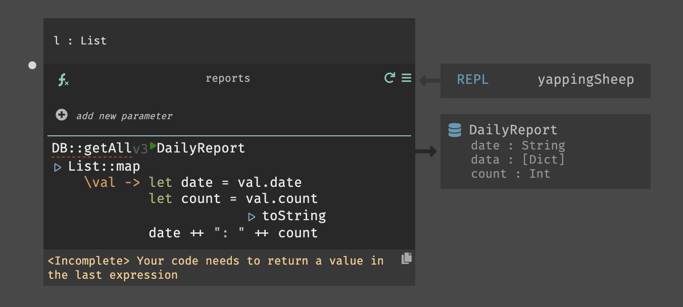Click the arrow pointing from REPL
The width and height of the screenshot is (683, 307).
pos(428,80)
